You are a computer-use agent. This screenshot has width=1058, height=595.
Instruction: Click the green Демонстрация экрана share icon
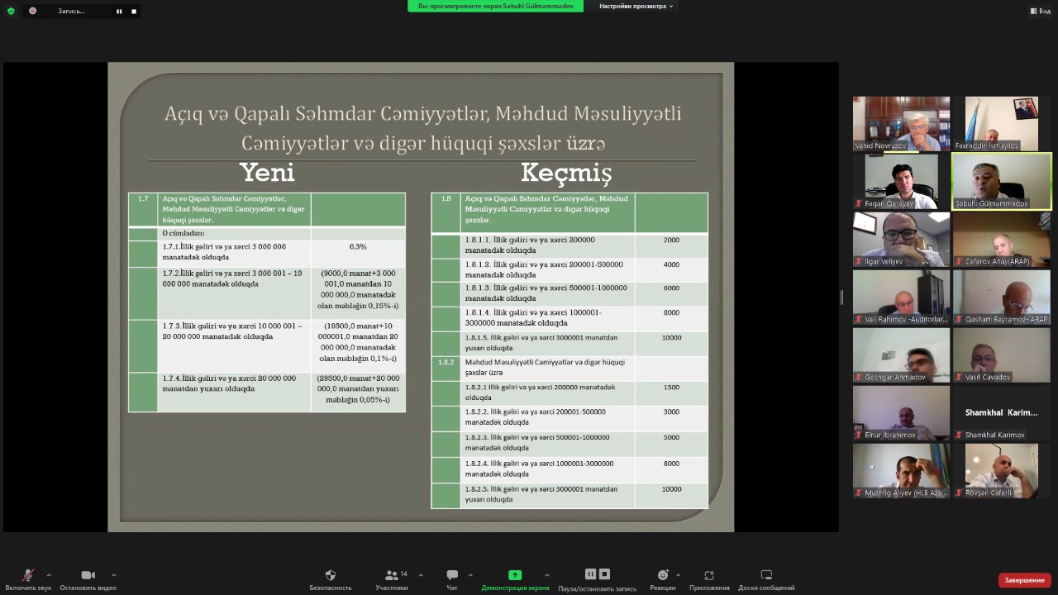tap(515, 576)
